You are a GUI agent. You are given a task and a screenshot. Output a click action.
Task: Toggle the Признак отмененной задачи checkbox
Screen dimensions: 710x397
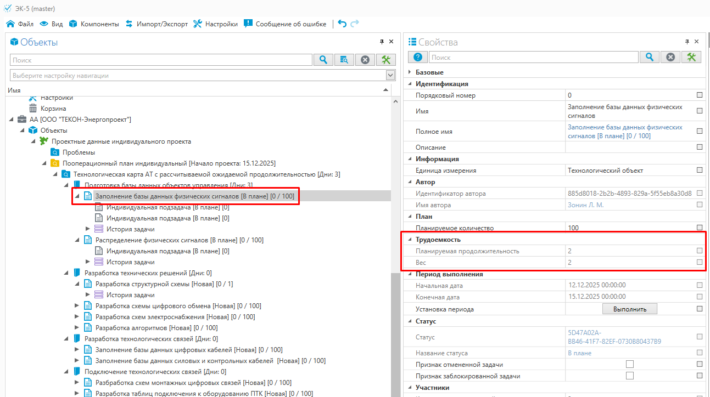point(629,365)
